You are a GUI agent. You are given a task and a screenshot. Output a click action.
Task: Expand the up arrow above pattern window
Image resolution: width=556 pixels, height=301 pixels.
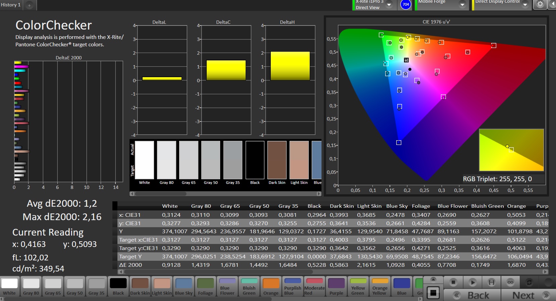tap(433, 280)
